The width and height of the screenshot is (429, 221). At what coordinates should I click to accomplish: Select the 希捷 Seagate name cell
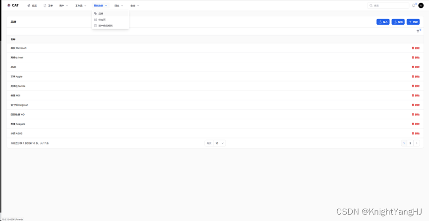click(x=18, y=124)
